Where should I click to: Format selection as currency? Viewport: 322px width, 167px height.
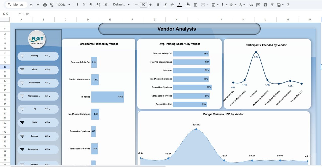(77, 5)
